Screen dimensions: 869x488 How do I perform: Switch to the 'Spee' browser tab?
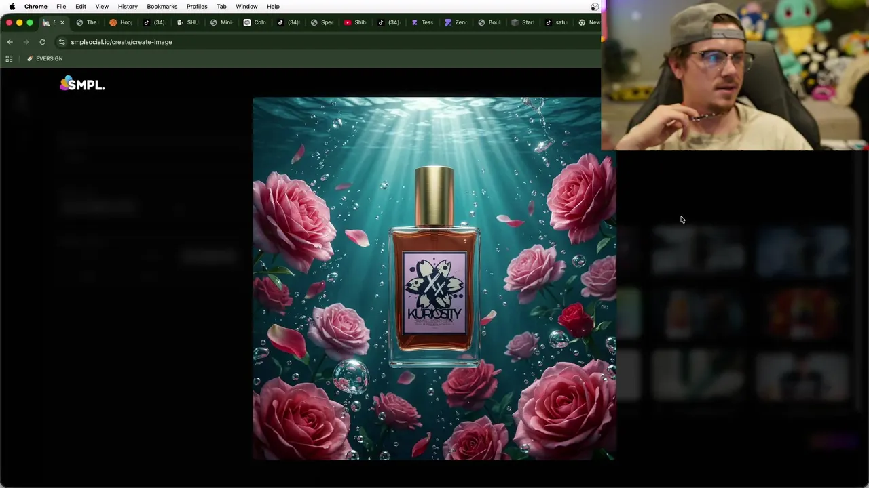pyautogui.click(x=322, y=22)
